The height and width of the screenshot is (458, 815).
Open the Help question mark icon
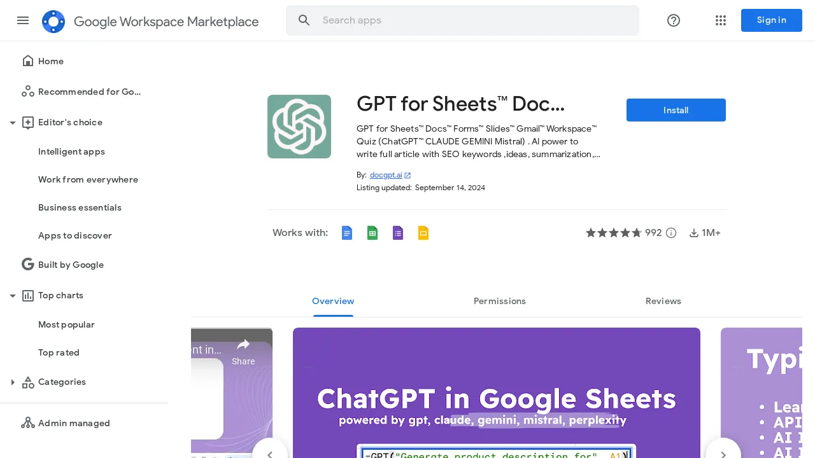[x=674, y=20]
